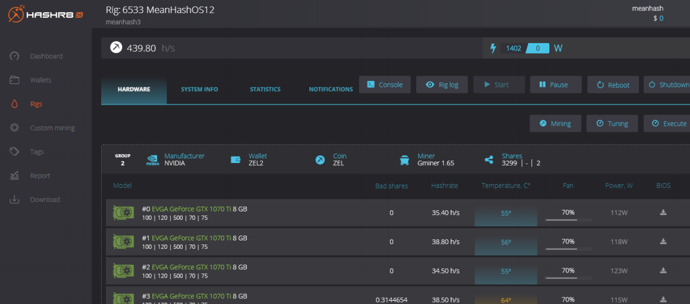Select EVGA GeForce GTX 1070 Ti #1
Image resolution: width=690 pixels, height=304 pixels.
[x=191, y=238]
